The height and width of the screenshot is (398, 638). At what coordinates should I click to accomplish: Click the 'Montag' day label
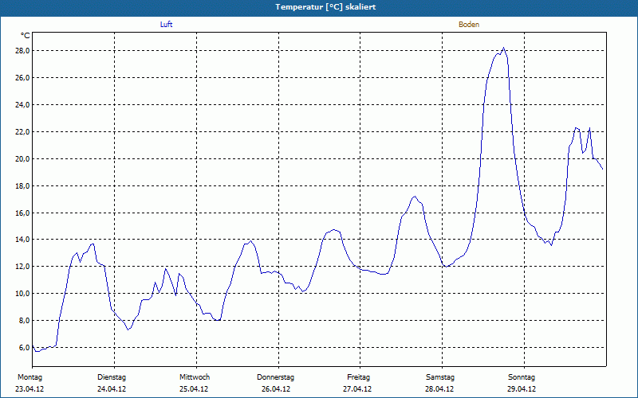(30, 377)
